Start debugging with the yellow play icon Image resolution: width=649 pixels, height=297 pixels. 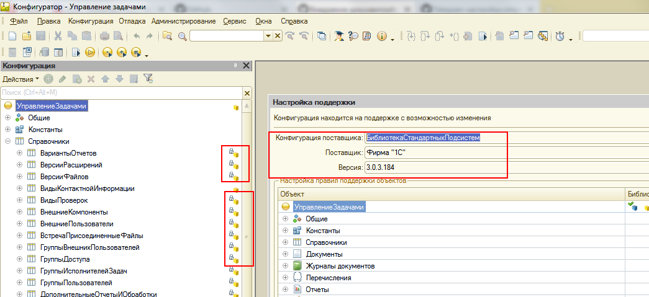click(x=90, y=52)
